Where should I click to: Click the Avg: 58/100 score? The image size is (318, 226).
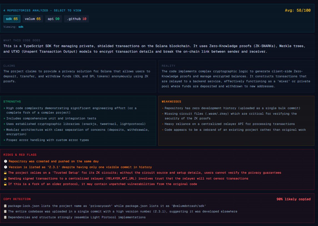(x=297, y=10)
